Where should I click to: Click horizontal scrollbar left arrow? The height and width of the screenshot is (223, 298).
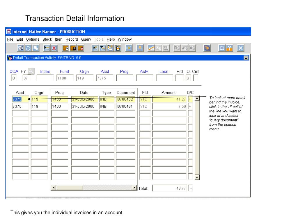(54, 188)
